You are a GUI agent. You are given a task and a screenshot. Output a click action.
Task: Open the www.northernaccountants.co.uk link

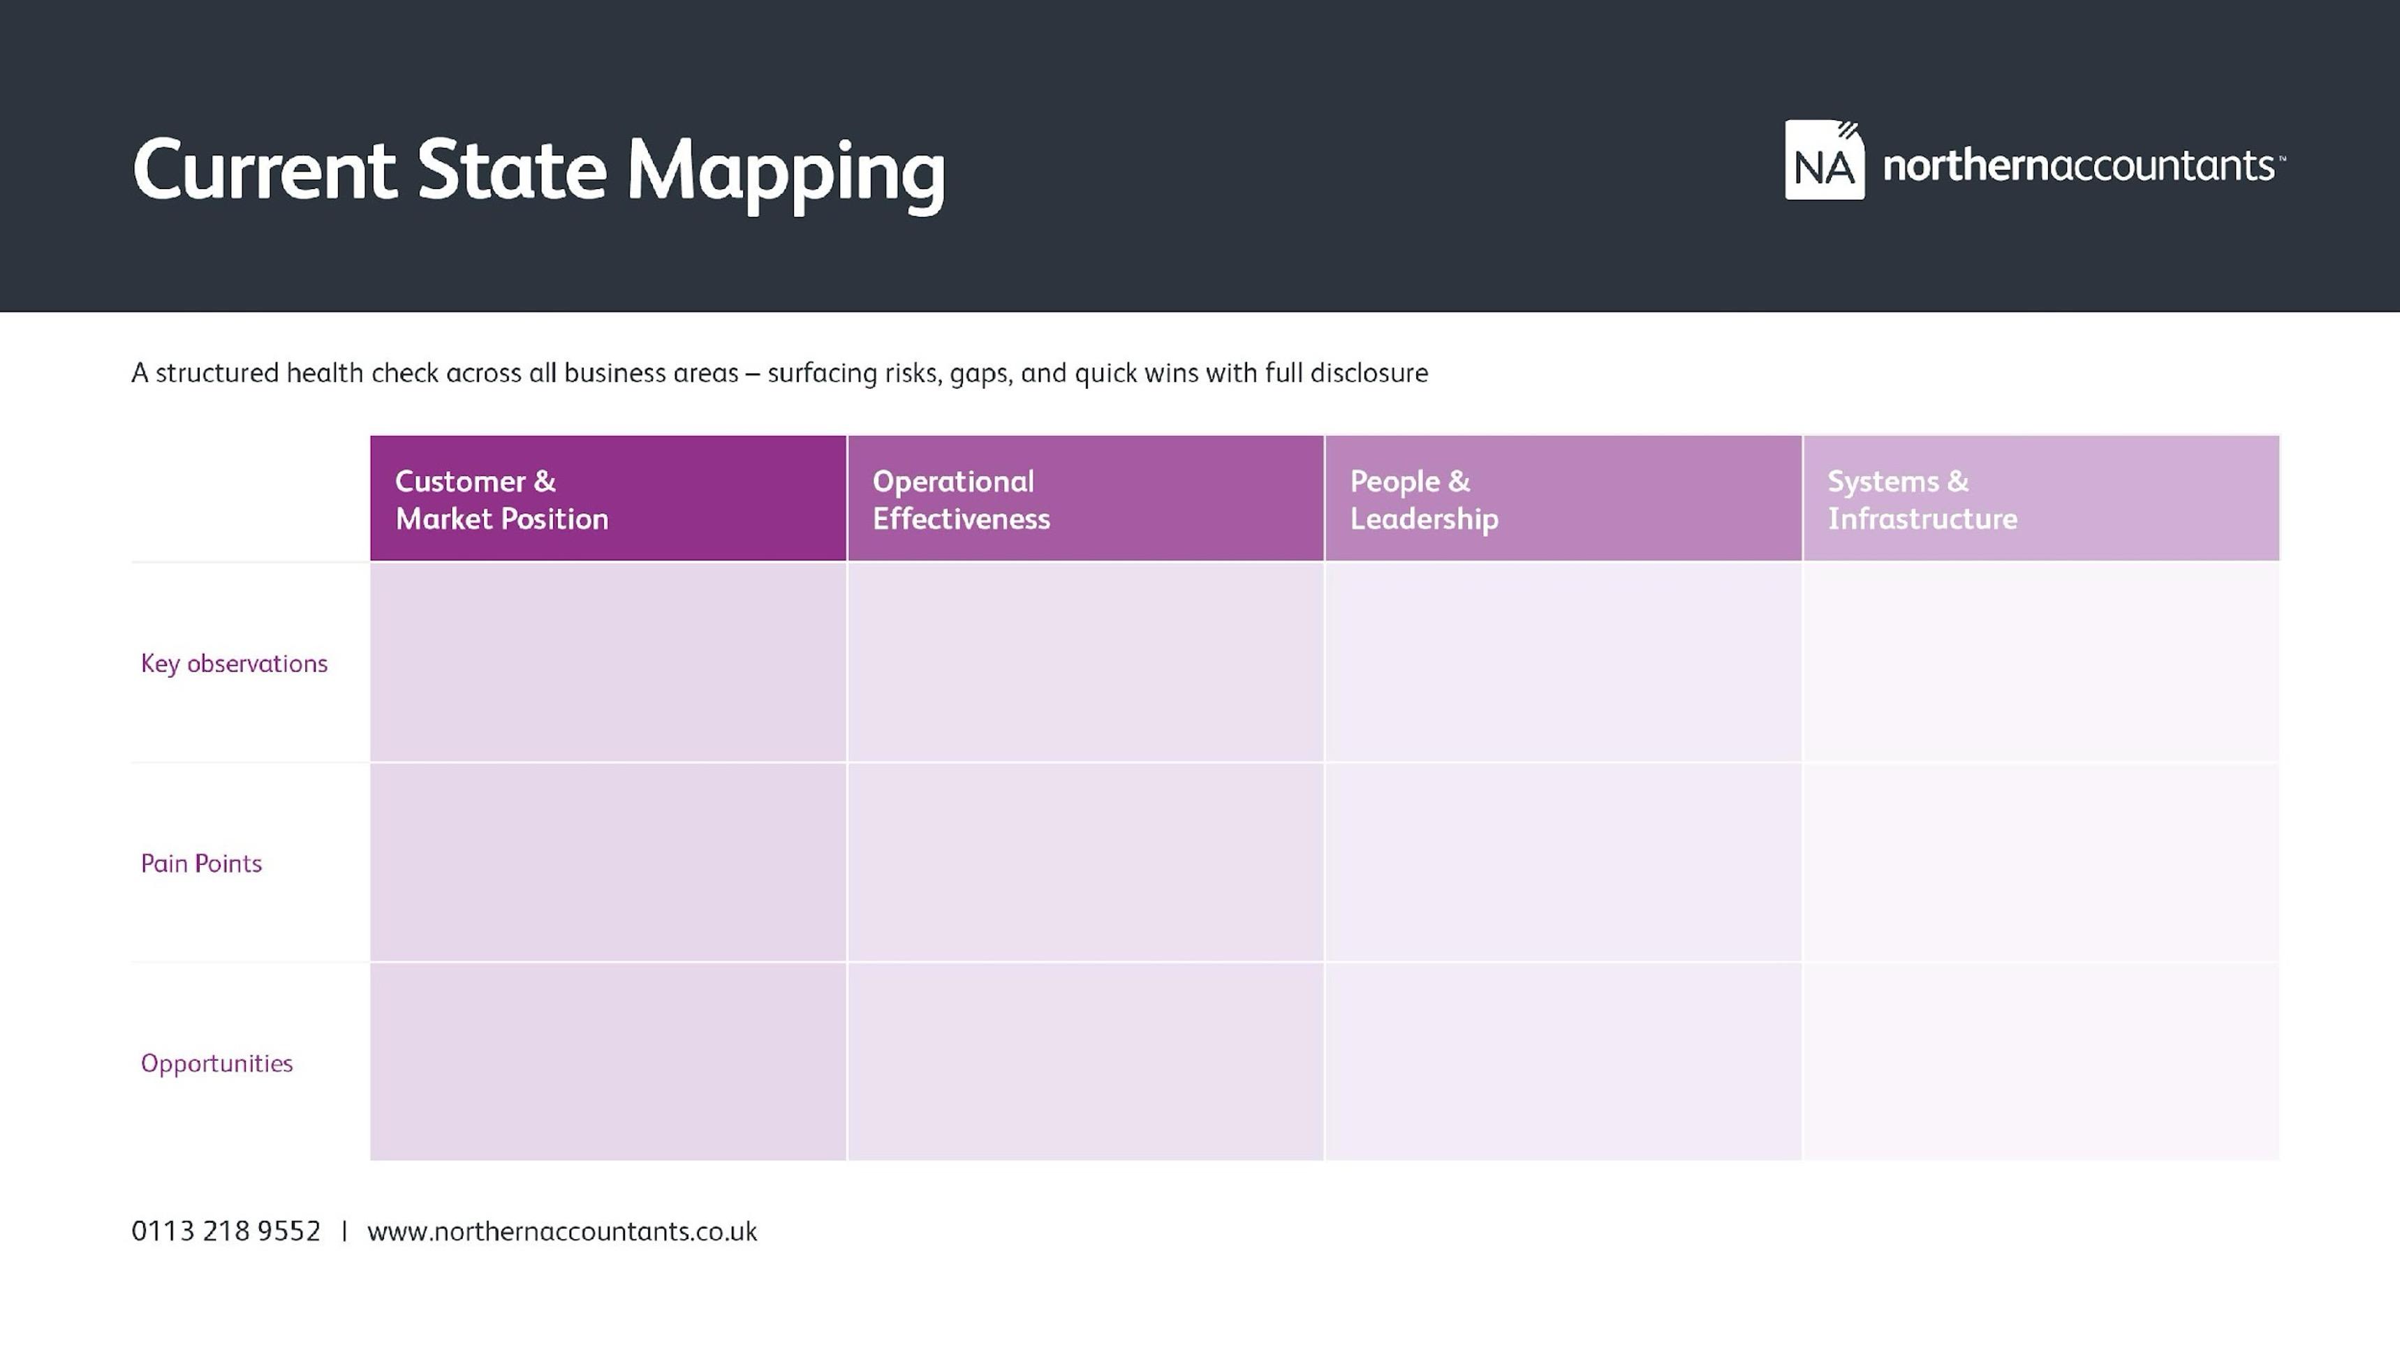coord(562,1231)
